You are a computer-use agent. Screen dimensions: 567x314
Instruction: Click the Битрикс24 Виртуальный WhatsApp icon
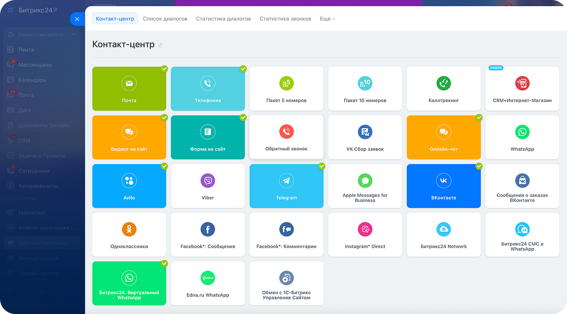point(129,278)
